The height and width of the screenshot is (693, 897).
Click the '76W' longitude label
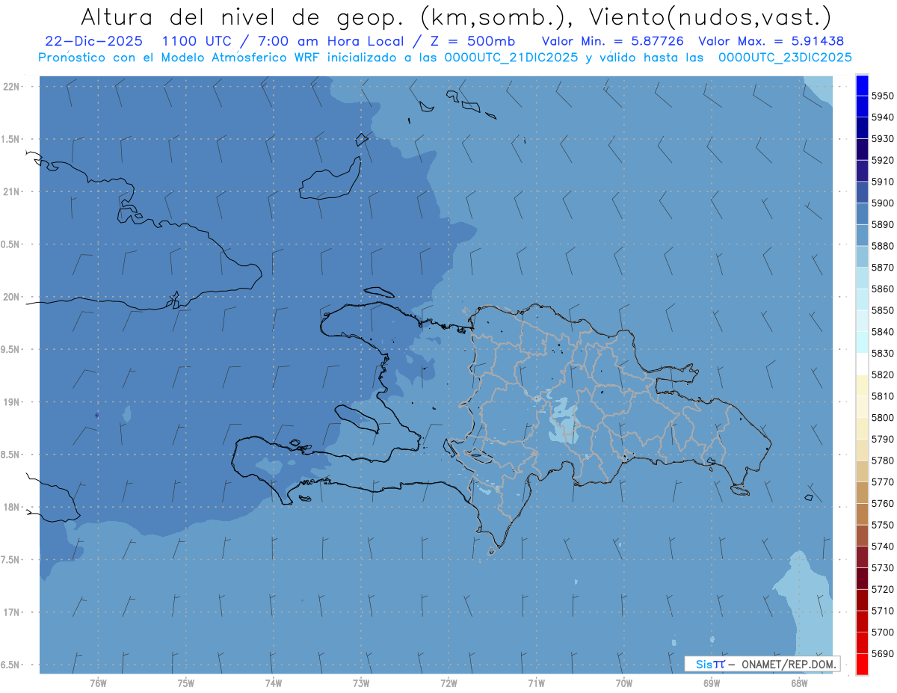click(x=98, y=683)
